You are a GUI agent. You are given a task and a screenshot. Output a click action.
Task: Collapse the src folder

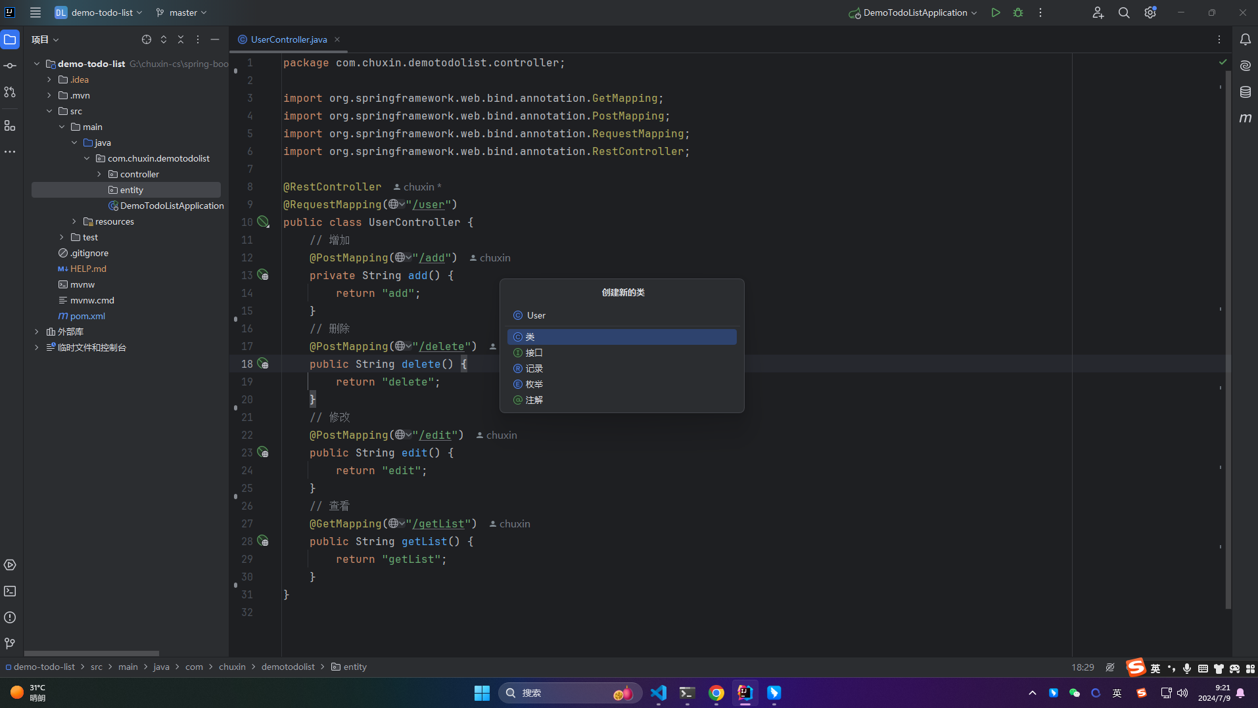(49, 111)
